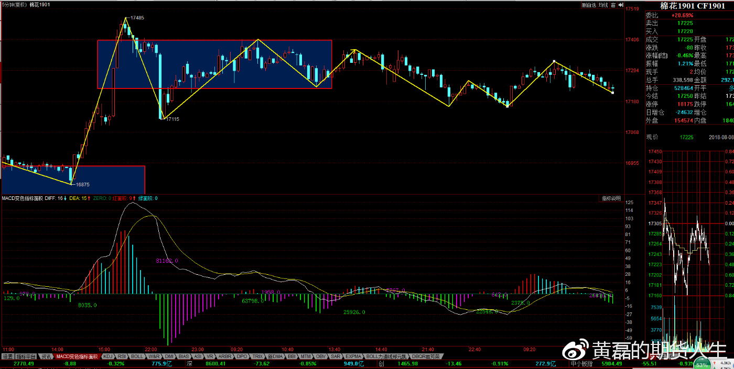
Task: Select the RSI indicator tab
Action: 122,356
